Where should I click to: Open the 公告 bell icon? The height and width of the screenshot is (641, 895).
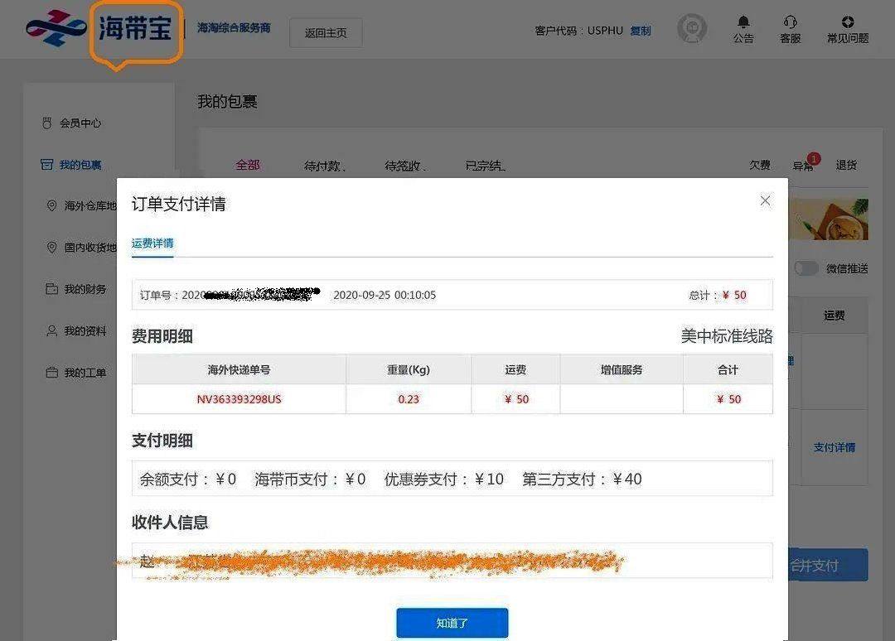(x=743, y=22)
